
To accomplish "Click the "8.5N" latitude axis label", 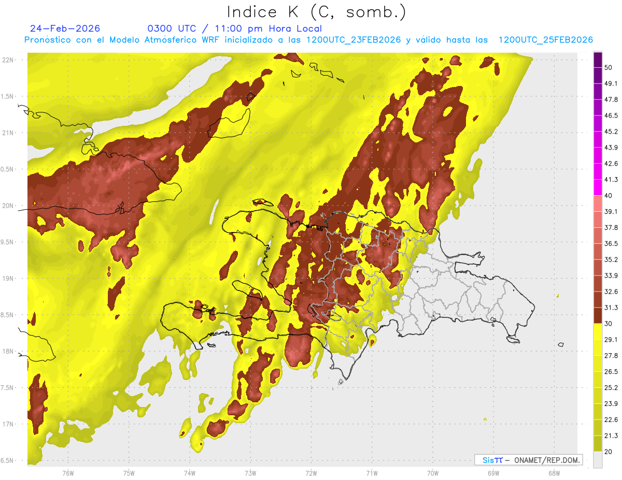I will [8, 315].
